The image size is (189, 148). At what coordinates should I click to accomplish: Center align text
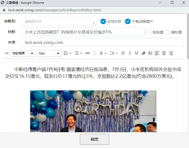pos(164,53)
